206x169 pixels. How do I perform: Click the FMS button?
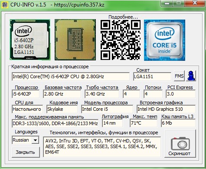coord(179,76)
